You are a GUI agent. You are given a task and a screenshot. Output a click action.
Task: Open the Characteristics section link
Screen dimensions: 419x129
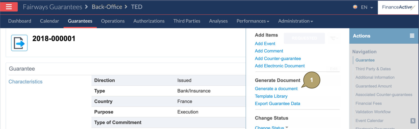[25, 82]
